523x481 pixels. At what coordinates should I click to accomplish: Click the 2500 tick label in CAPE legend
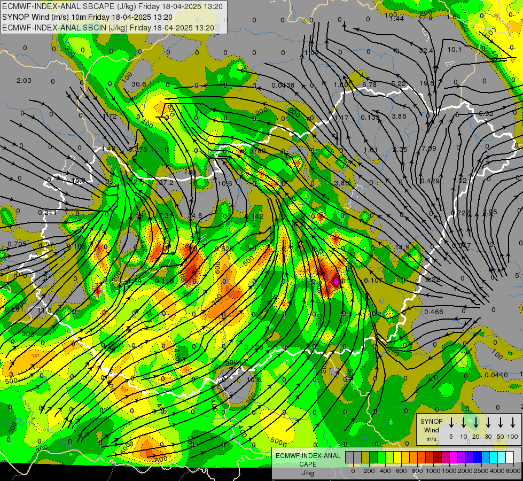tap(481, 471)
